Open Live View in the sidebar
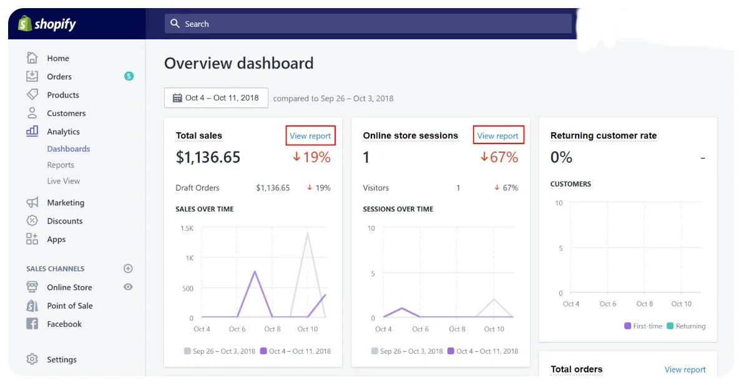 63,181
